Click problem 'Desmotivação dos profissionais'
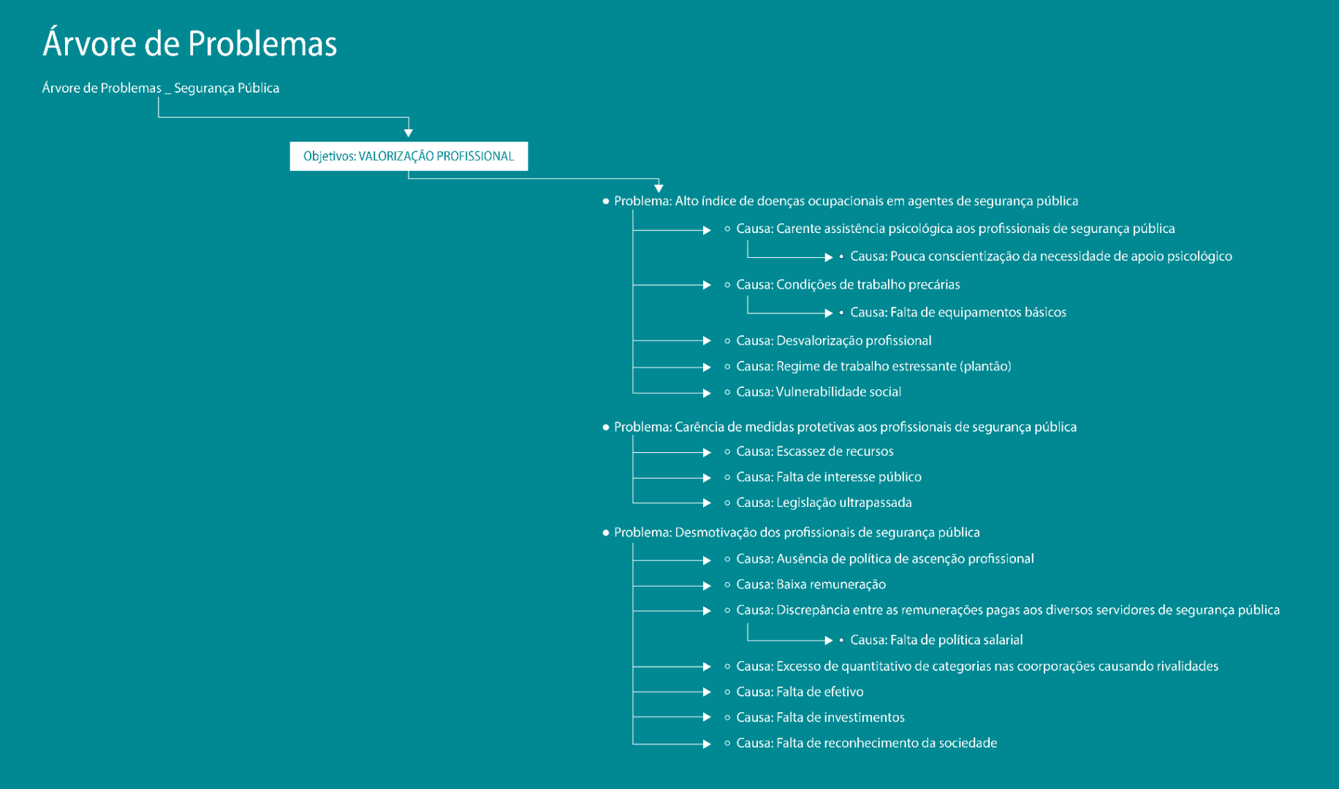 tap(796, 533)
